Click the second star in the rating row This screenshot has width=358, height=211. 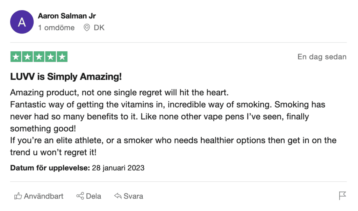pos(27,56)
